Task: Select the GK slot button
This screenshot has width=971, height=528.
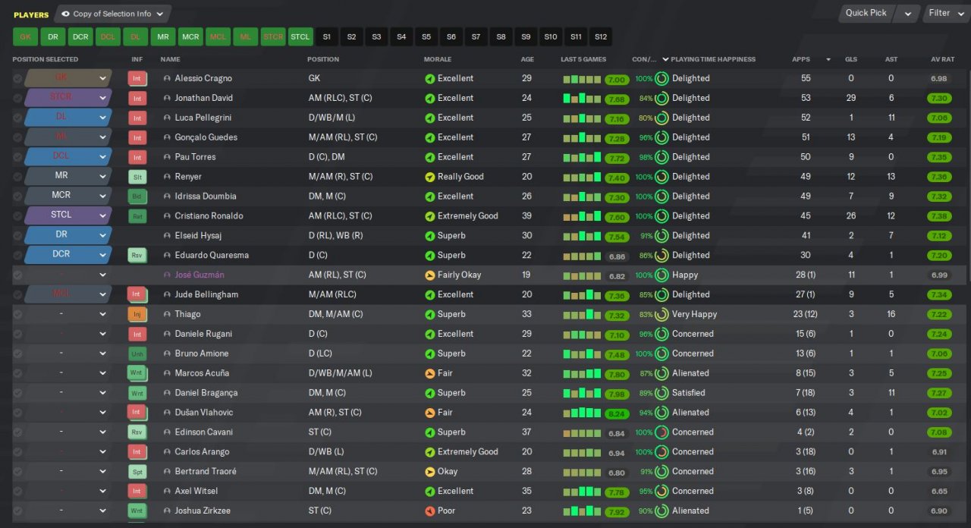Action: [x=25, y=36]
